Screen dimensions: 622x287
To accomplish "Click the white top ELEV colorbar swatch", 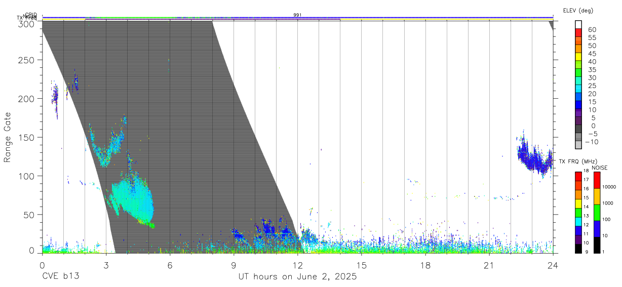I will click(579, 25).
